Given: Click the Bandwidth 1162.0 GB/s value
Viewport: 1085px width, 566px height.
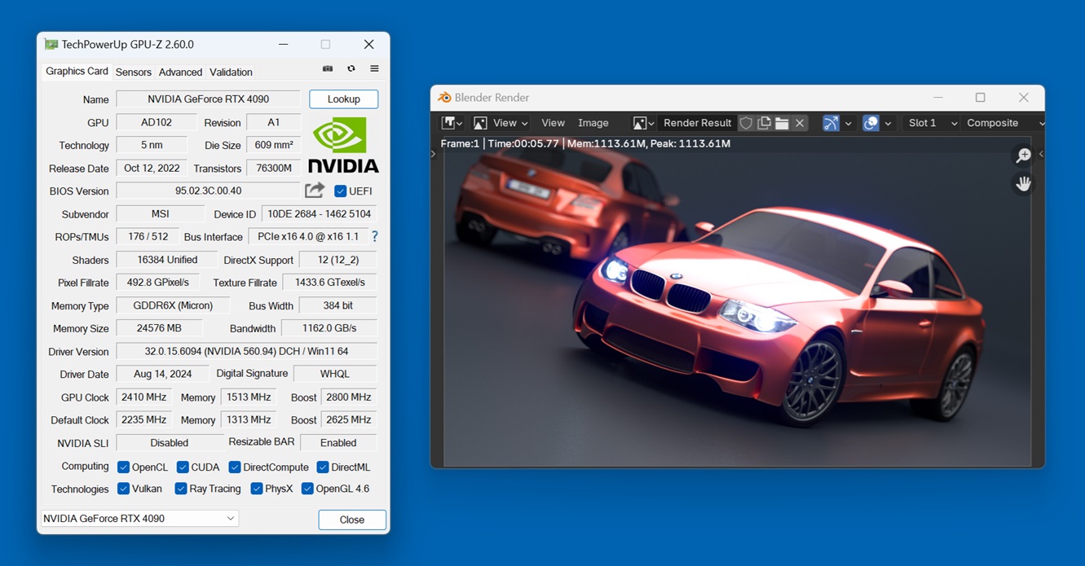Looking at the screenshot, I should click(x=329, y=328).
